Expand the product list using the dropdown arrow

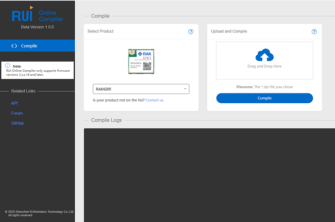pyautogui.click(x=185, y=89)
